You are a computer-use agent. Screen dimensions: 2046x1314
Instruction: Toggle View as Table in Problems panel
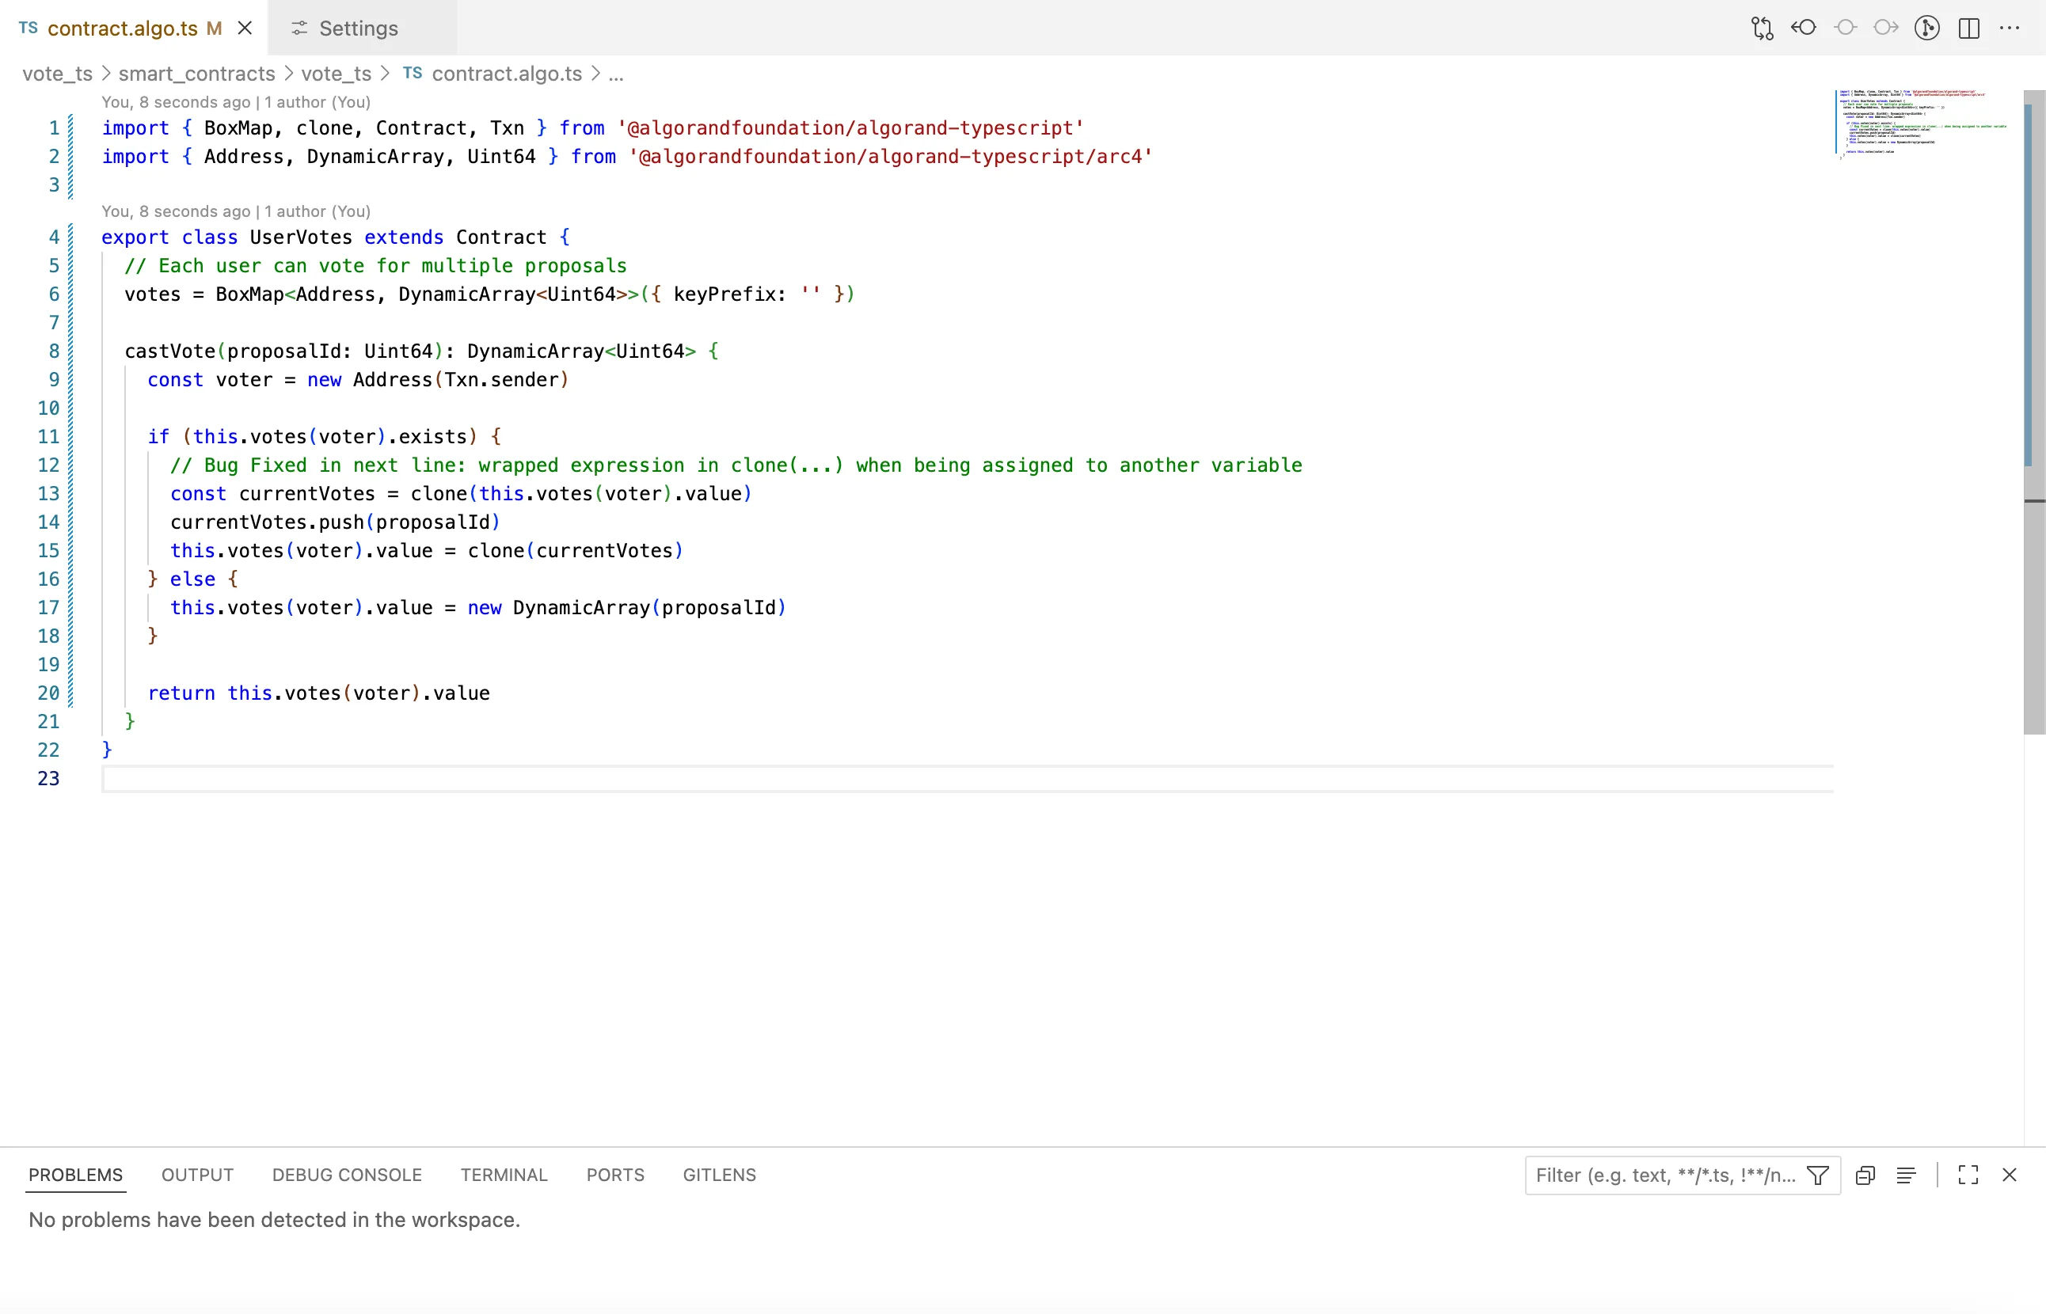(1906, 1175)
